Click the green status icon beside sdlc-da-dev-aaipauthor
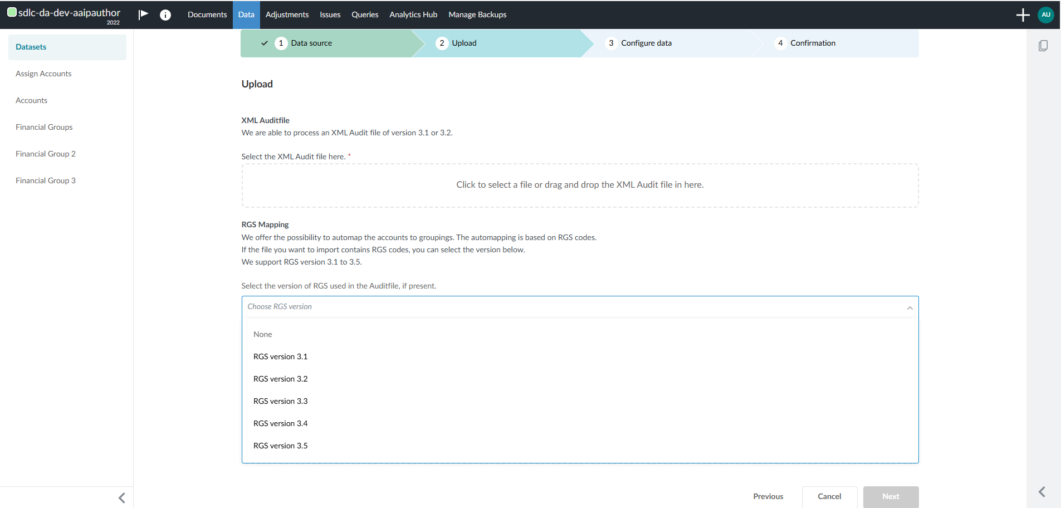Screen dimensions: 1061x508 [12, 12]
